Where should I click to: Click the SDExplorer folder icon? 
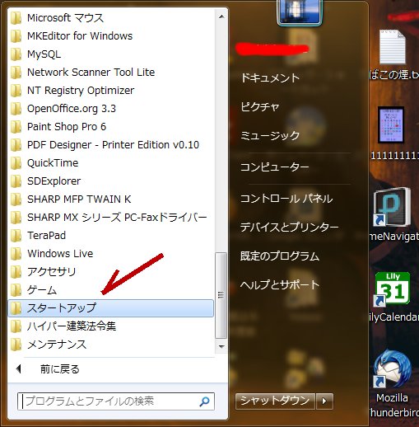point(16,181)
